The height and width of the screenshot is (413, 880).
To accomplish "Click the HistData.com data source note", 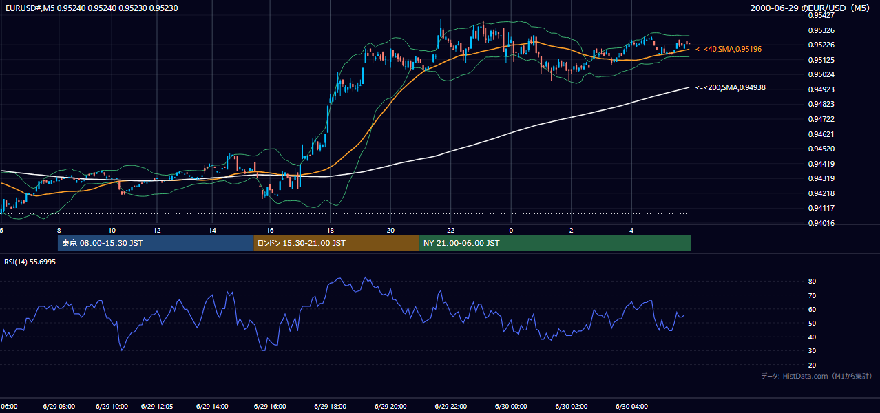I will (817, 376).
